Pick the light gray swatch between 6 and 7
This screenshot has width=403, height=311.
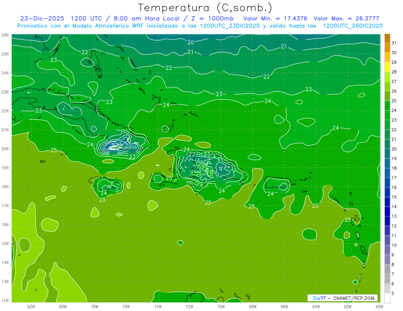387,279
